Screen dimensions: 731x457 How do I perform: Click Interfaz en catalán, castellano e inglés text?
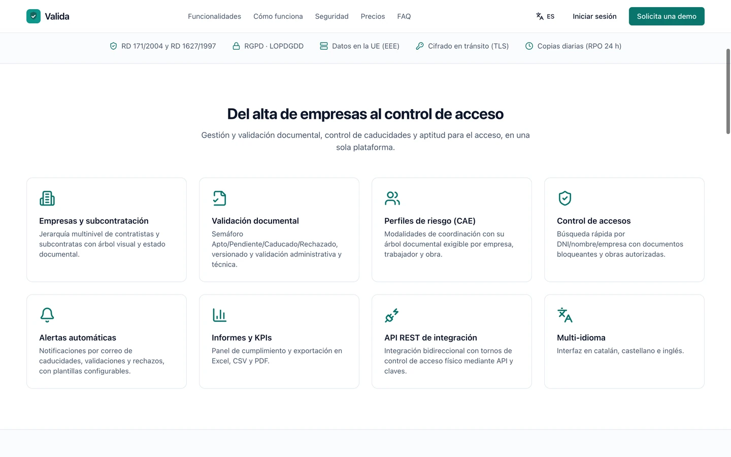coord(620,351)
